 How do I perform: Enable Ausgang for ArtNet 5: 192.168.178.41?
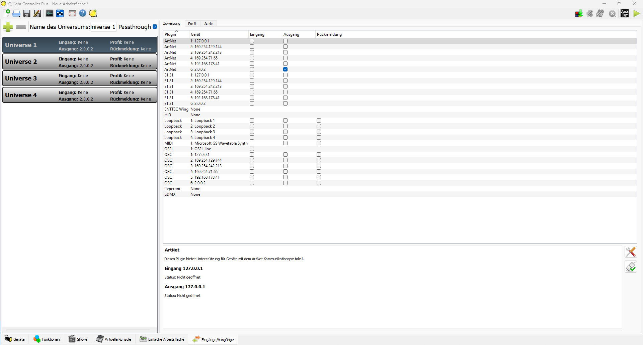pyautogui.click(x=285, y=64)
